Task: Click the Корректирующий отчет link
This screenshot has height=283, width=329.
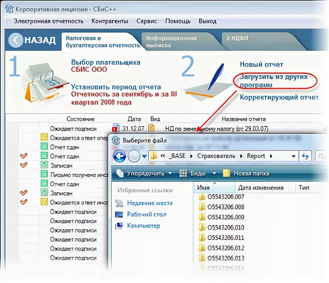Action: [279, 97]
